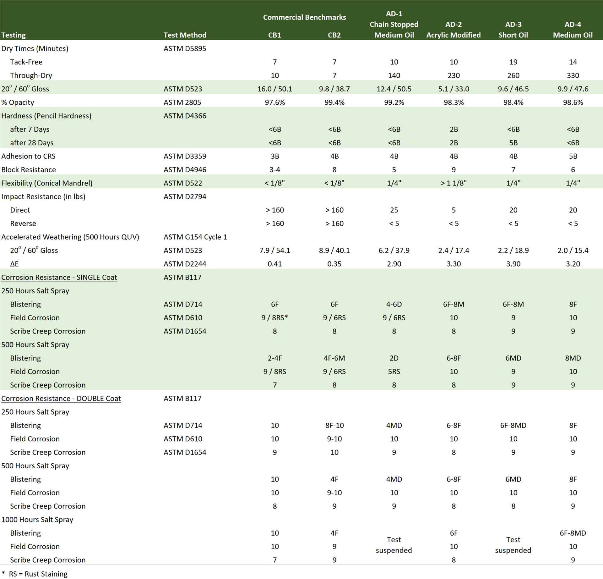Click the 4F-6M blistering value
This screenshot has width=603, height=579.
[334, 358]
